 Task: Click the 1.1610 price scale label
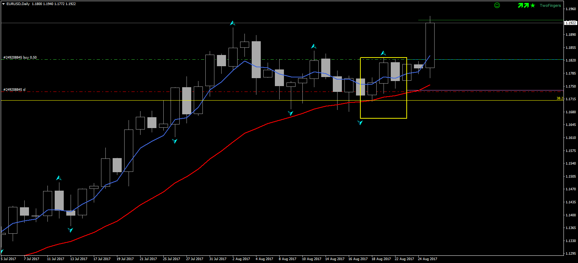click(x=570, y=138)
